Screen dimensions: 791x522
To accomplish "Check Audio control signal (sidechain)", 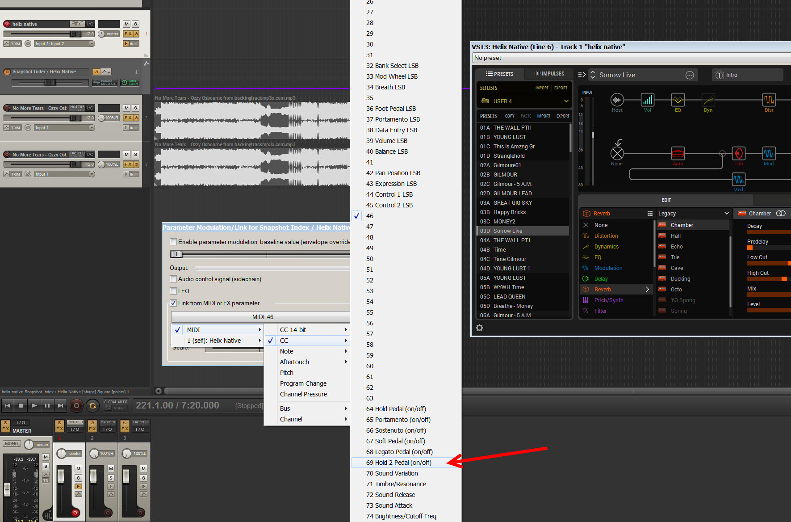I will pyautogui.click(x=173, y=279).
